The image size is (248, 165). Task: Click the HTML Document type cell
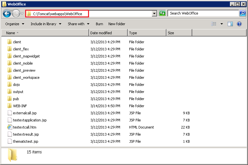(141, 127)
